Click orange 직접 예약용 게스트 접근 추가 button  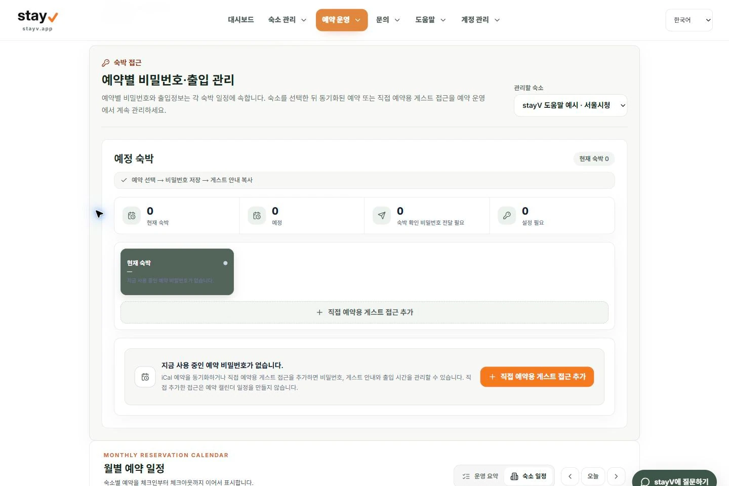pos(537,377)
